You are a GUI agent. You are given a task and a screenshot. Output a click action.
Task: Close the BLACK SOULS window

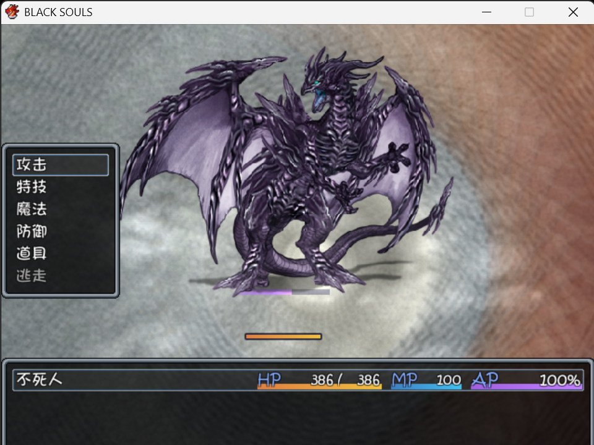tap(573, 12)
